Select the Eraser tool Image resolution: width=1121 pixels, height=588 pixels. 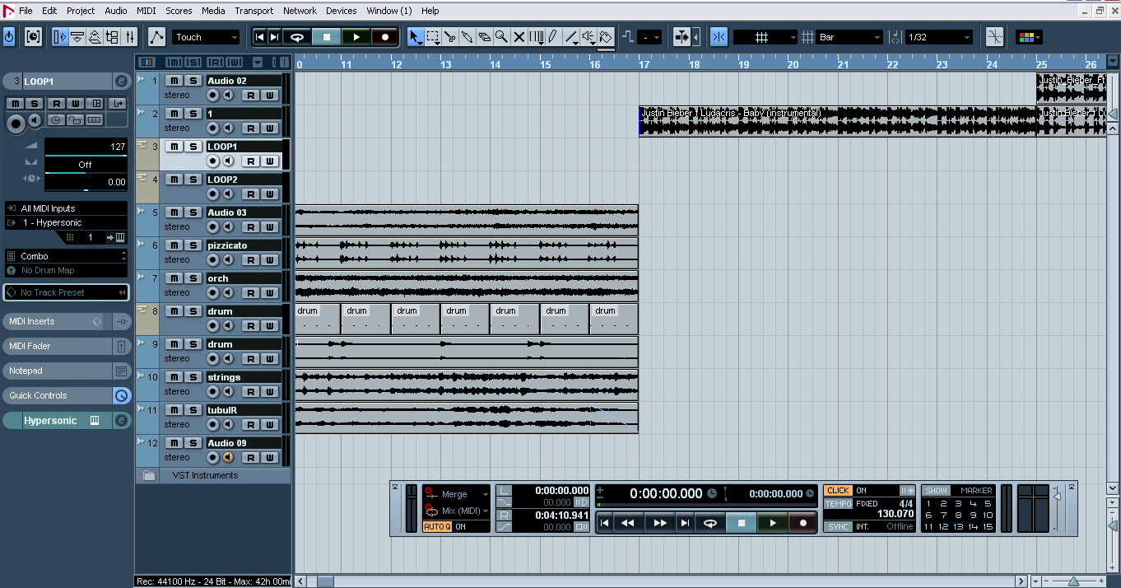pyautogui.click(x=485, y=36)
